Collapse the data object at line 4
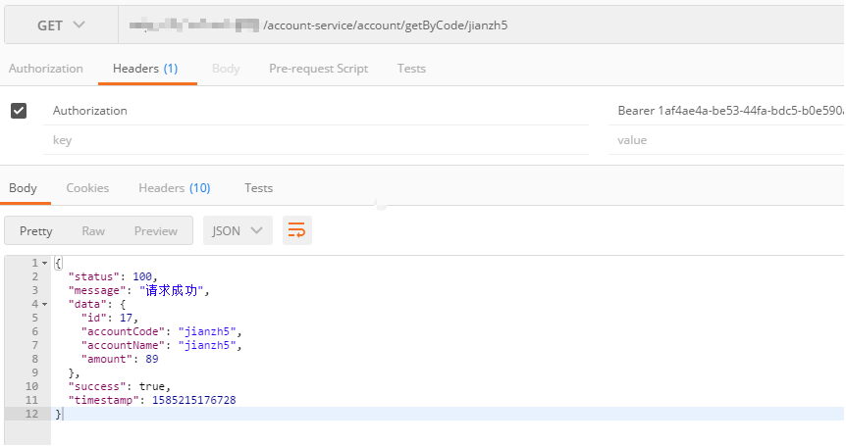 (45, 304)
